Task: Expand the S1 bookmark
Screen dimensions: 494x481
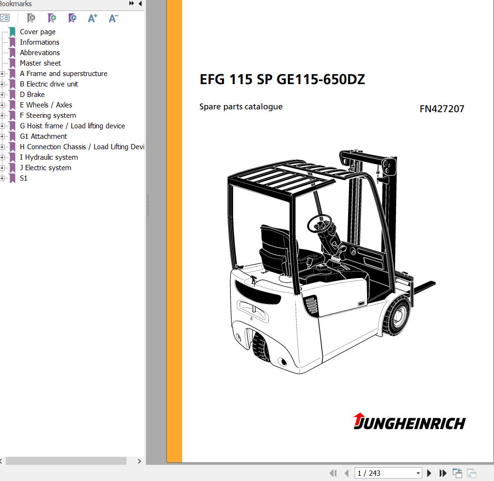Action: (2, 178)
